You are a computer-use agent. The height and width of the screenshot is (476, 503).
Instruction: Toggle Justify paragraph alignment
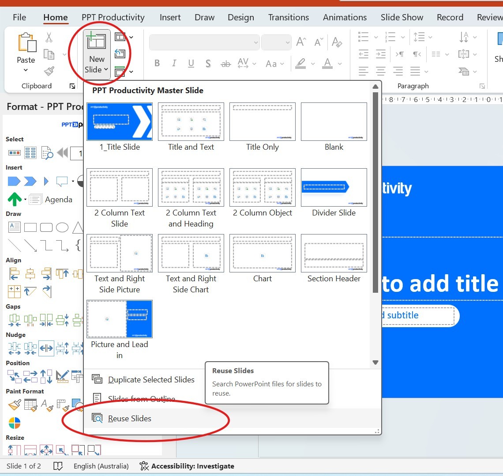tap(415, 71)
